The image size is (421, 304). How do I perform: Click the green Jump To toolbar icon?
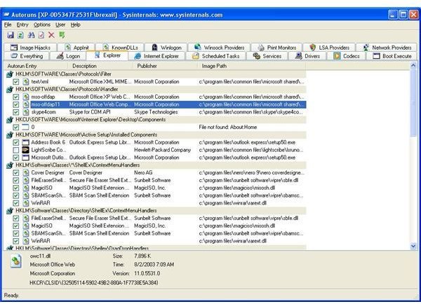(x=62, y=35)
